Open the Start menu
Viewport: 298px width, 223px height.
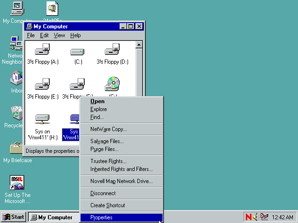pos(14,217)
